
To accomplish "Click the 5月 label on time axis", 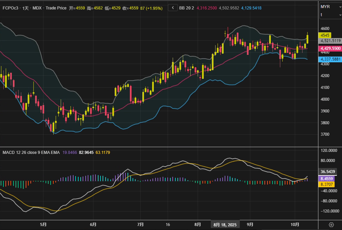I will (x=43, y=225).
